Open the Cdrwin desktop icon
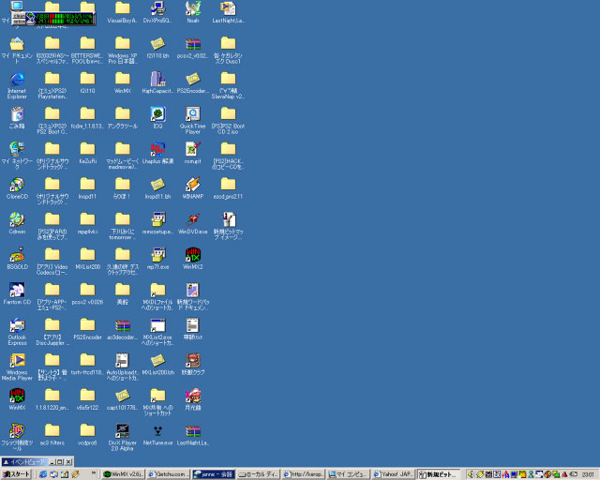This screenshot has width=600, height=480. tap(17, 219)
